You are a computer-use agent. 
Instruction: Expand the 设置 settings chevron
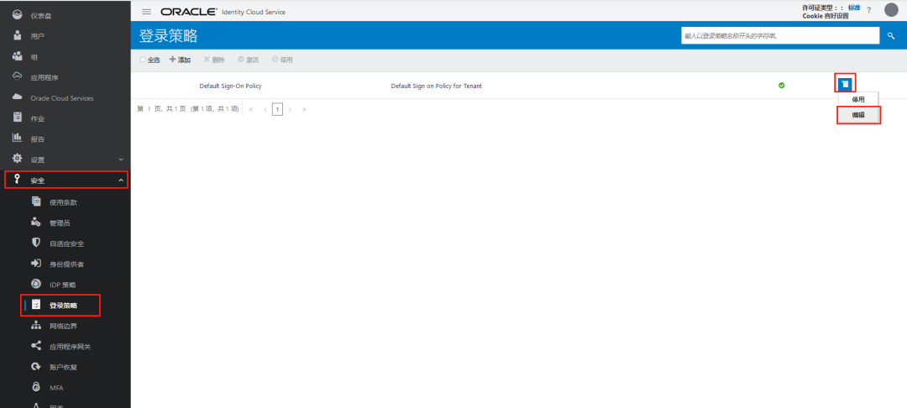coord(120,160)
